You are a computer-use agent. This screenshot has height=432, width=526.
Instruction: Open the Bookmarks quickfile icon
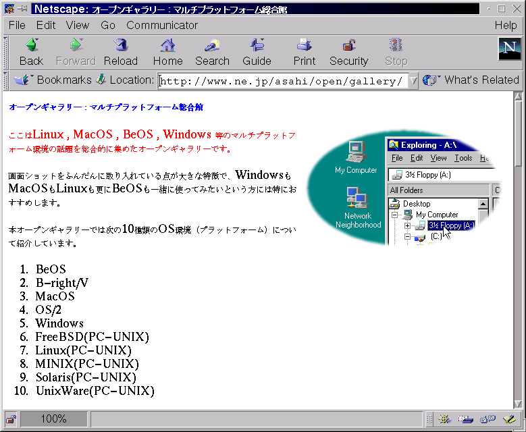tap(23, 80)
